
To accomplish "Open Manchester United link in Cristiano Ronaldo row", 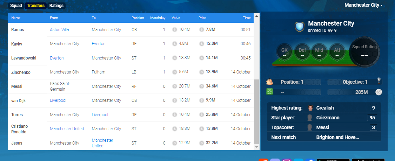I will coord(67,129).
